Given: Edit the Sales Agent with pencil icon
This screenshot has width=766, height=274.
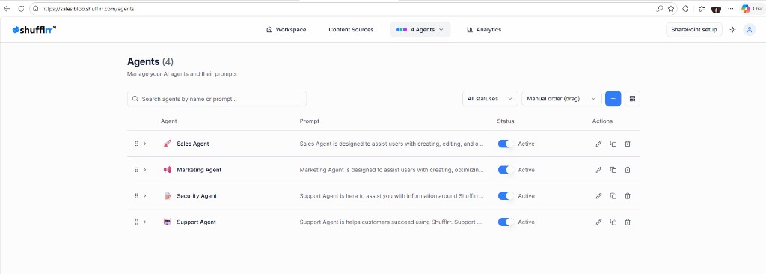Looking at the screenshot, I should pos(598,144).
